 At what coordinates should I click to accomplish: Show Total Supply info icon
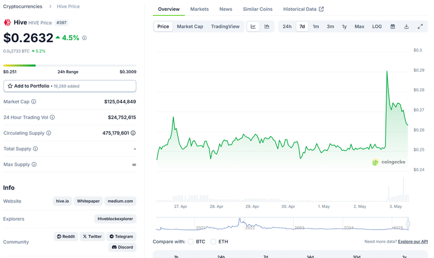click(x=36, y=149)
